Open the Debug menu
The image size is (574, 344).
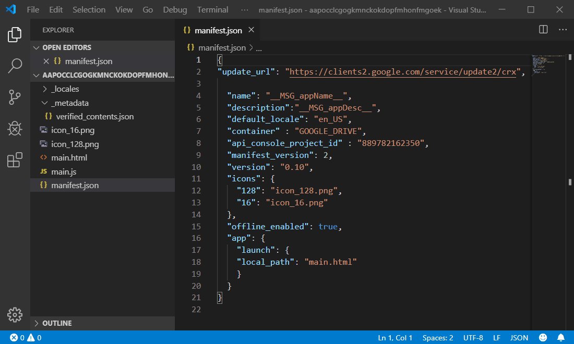click(175, 9)
